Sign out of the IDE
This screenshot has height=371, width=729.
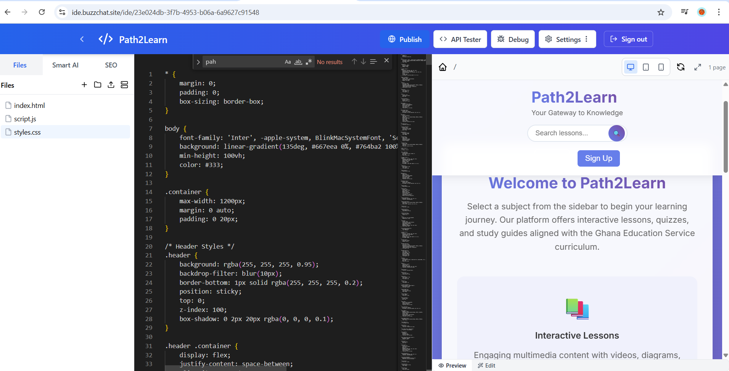click(x=628, y=39)
